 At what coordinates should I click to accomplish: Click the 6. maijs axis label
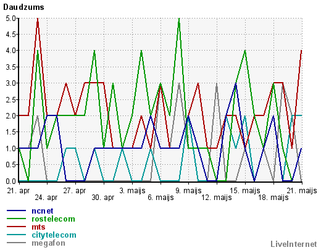(x=160, y=198)
